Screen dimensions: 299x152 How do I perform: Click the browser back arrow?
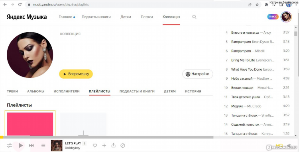5,4
